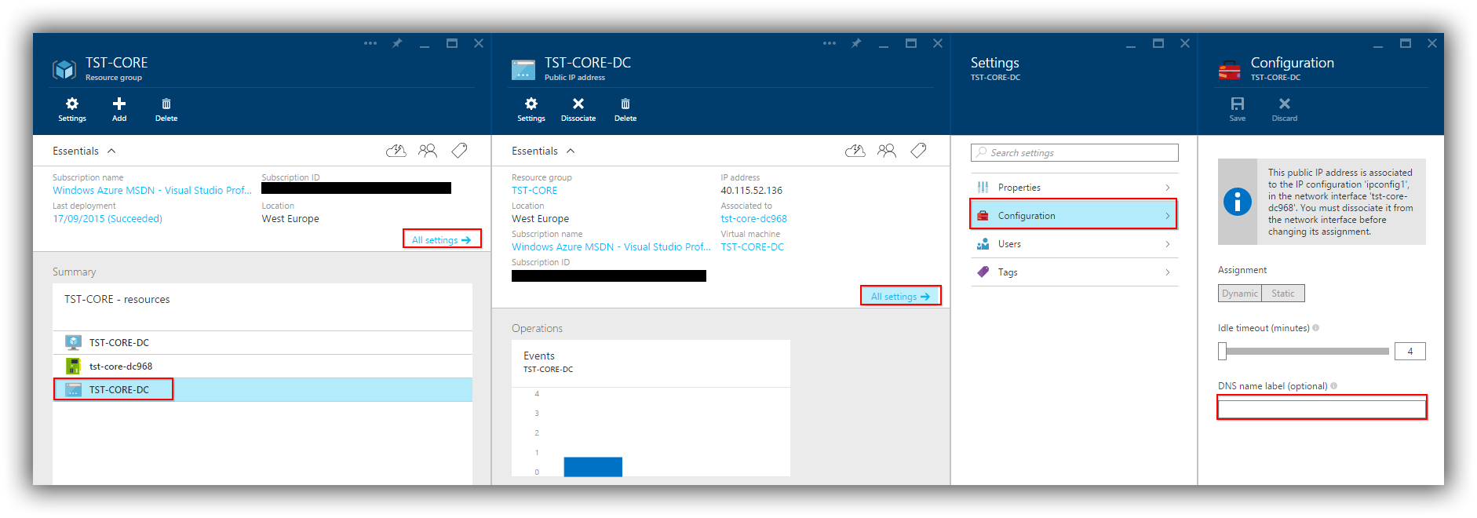
Task: Open Tags in Settings list
Action: (x=1074, y=272)
